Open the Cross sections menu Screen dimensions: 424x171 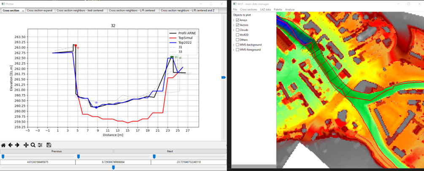click(x=248, y=9)
